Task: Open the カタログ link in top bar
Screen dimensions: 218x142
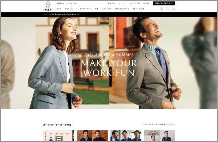Action: pyautogui.click(x=122, y=3)
